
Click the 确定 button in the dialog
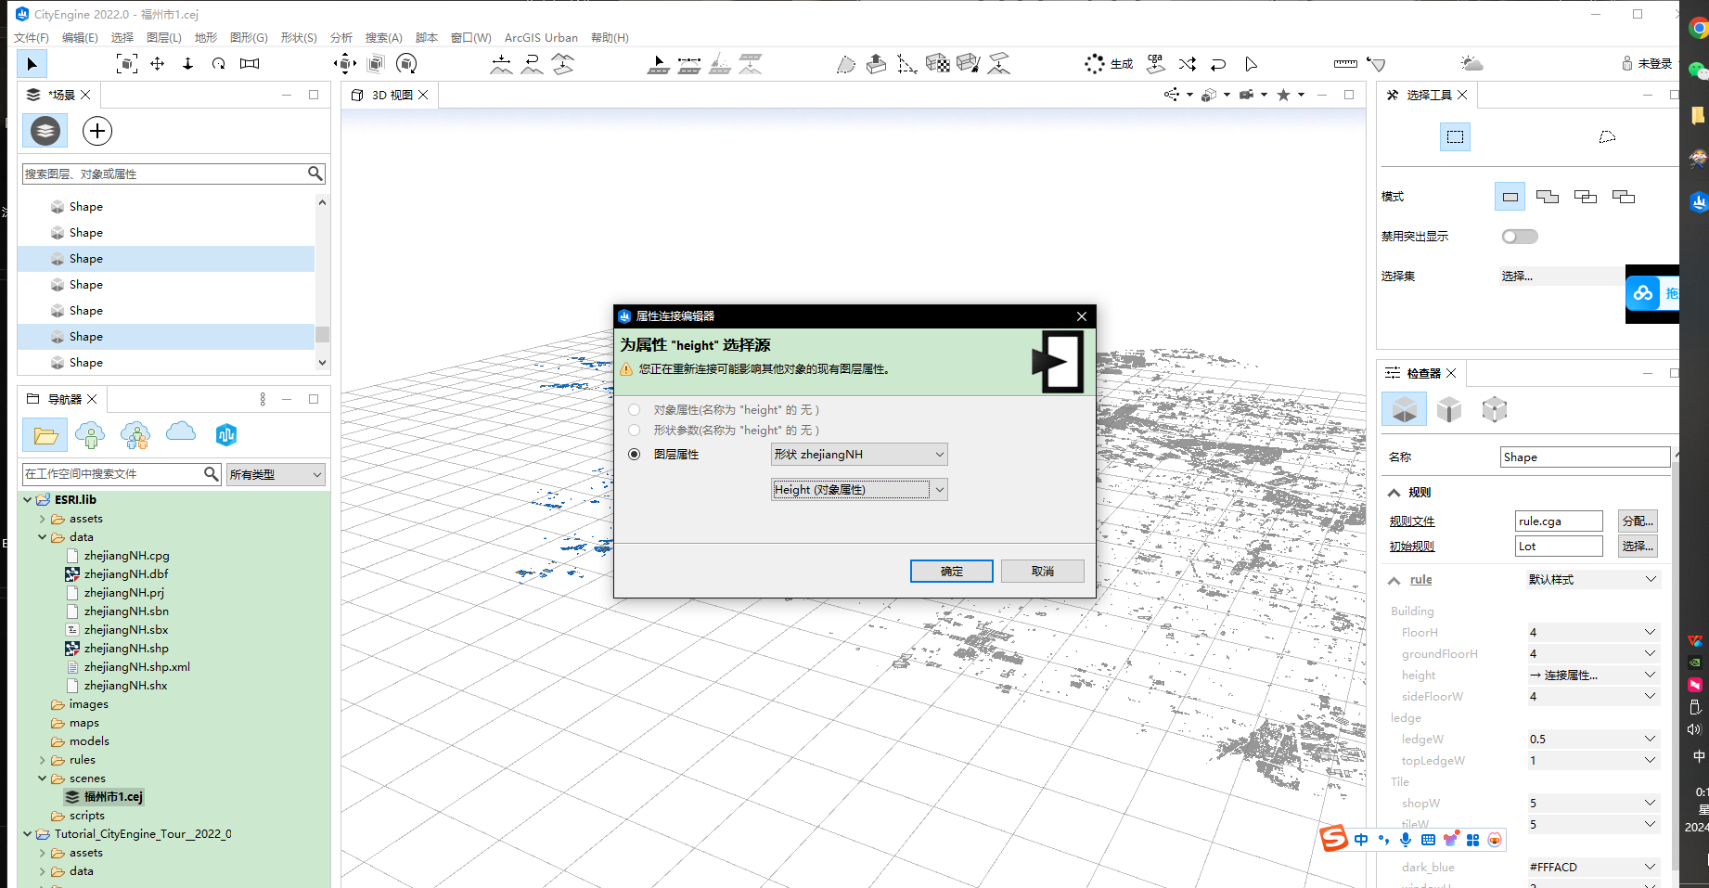pyautogui.click(x=951, y=571)
